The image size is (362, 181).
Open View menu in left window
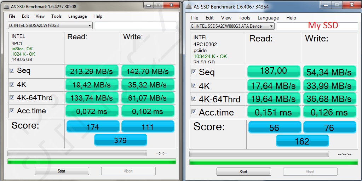coord(40,16)
